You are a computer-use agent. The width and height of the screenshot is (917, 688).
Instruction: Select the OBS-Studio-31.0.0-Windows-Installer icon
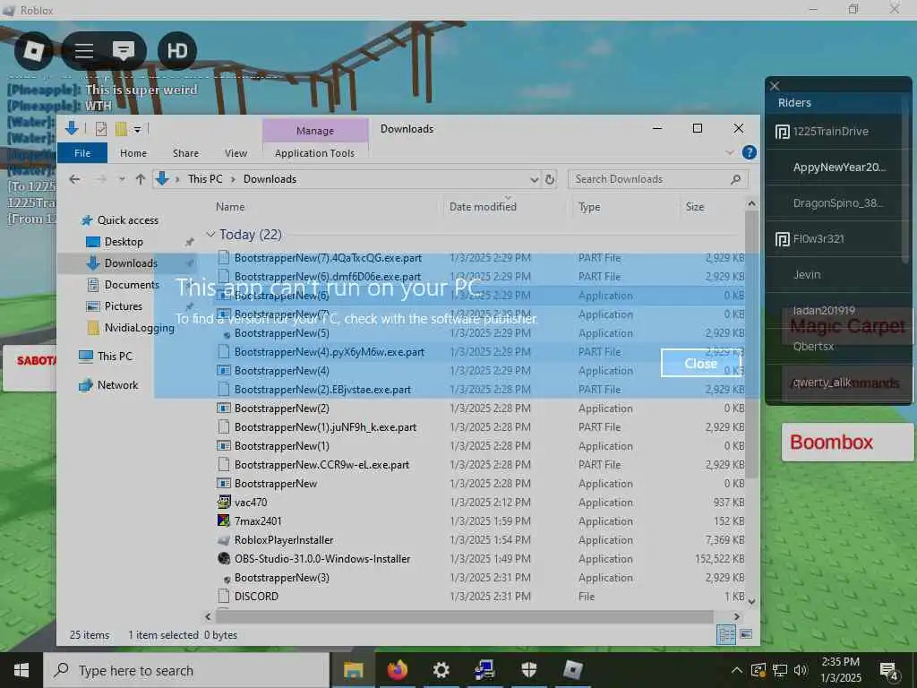tap(223, 559)
